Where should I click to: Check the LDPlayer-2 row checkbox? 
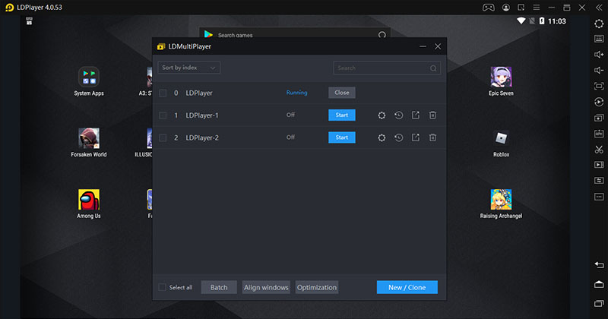coord(163,138)
